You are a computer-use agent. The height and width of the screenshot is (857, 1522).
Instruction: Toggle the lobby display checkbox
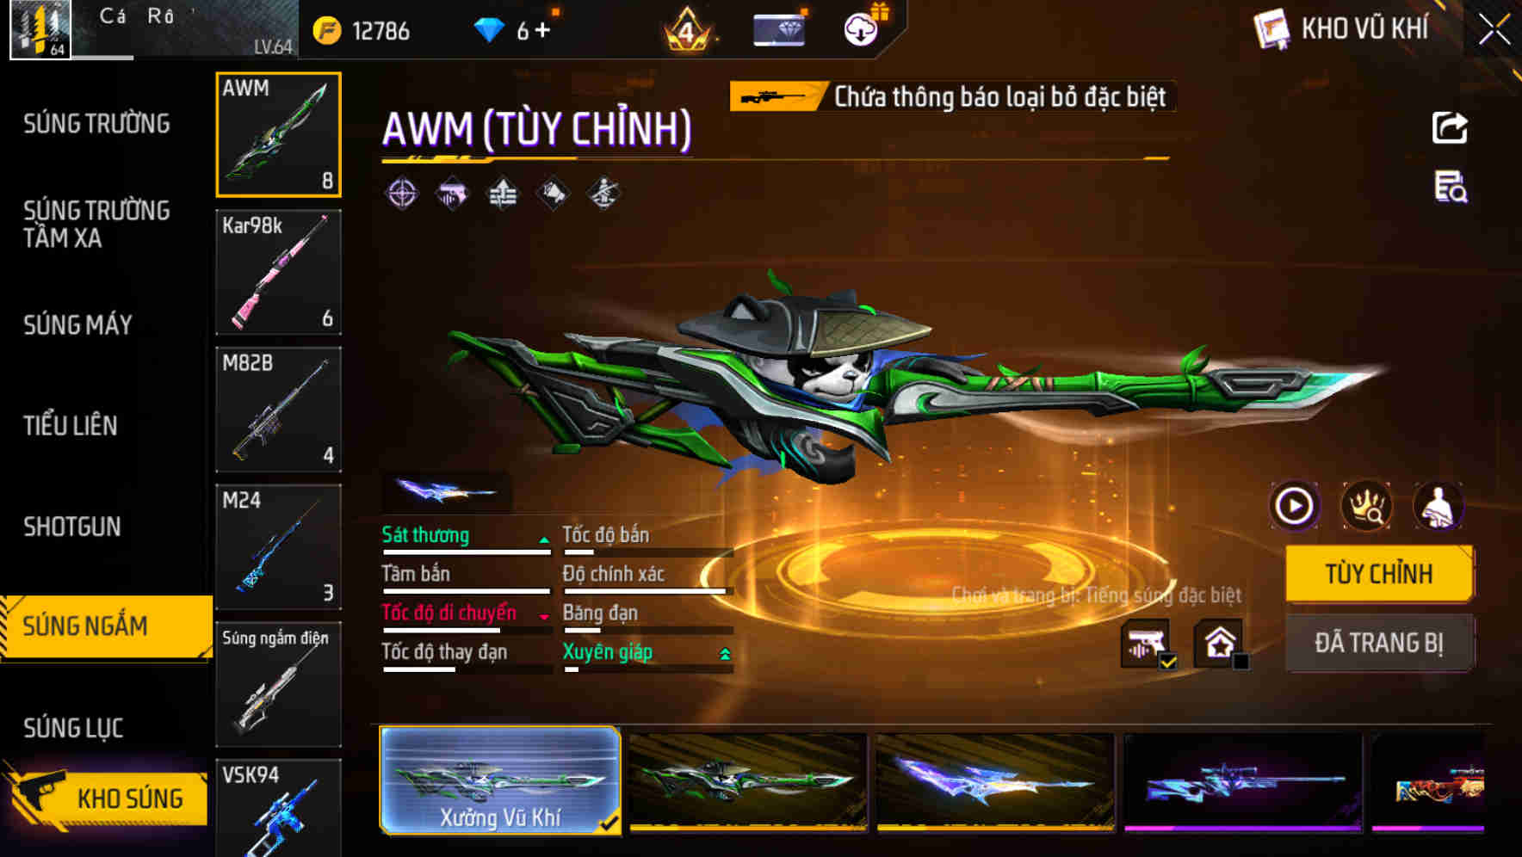coord(1240,662)
